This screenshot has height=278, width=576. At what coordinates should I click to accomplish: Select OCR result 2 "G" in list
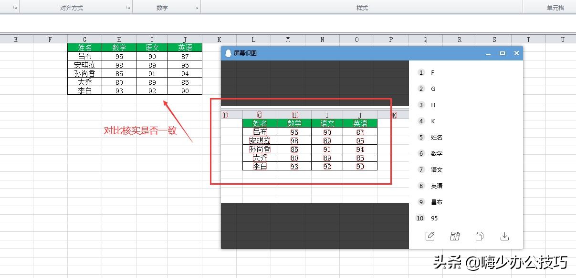466,89
